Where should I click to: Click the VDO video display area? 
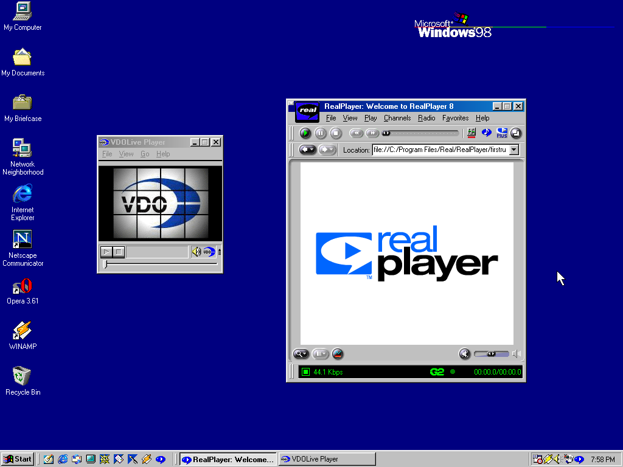click(161, 203)
